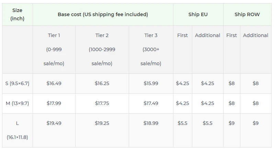This screenshot has width=274, height=152.
Task: Click the "Ship ROW" header cell
Action: click(x=247, y=14)
